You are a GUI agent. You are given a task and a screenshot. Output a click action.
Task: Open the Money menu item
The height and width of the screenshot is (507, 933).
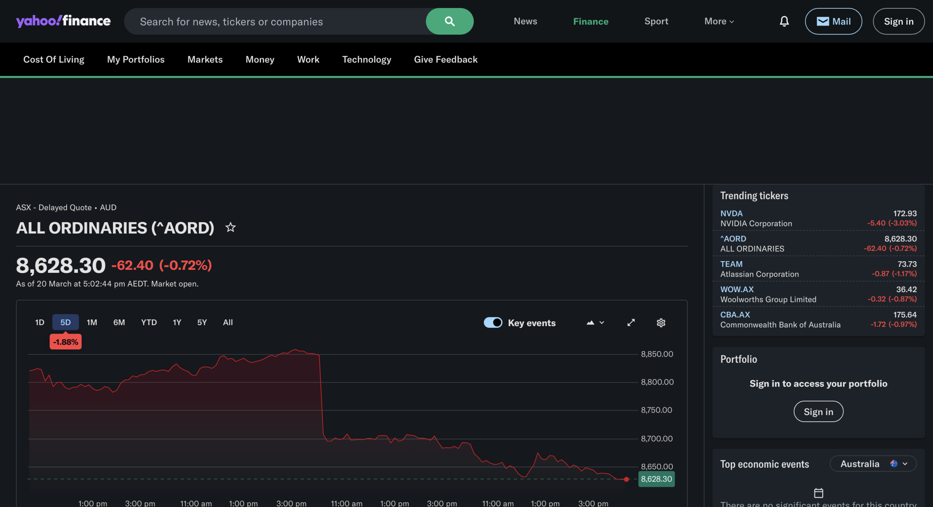260,59
